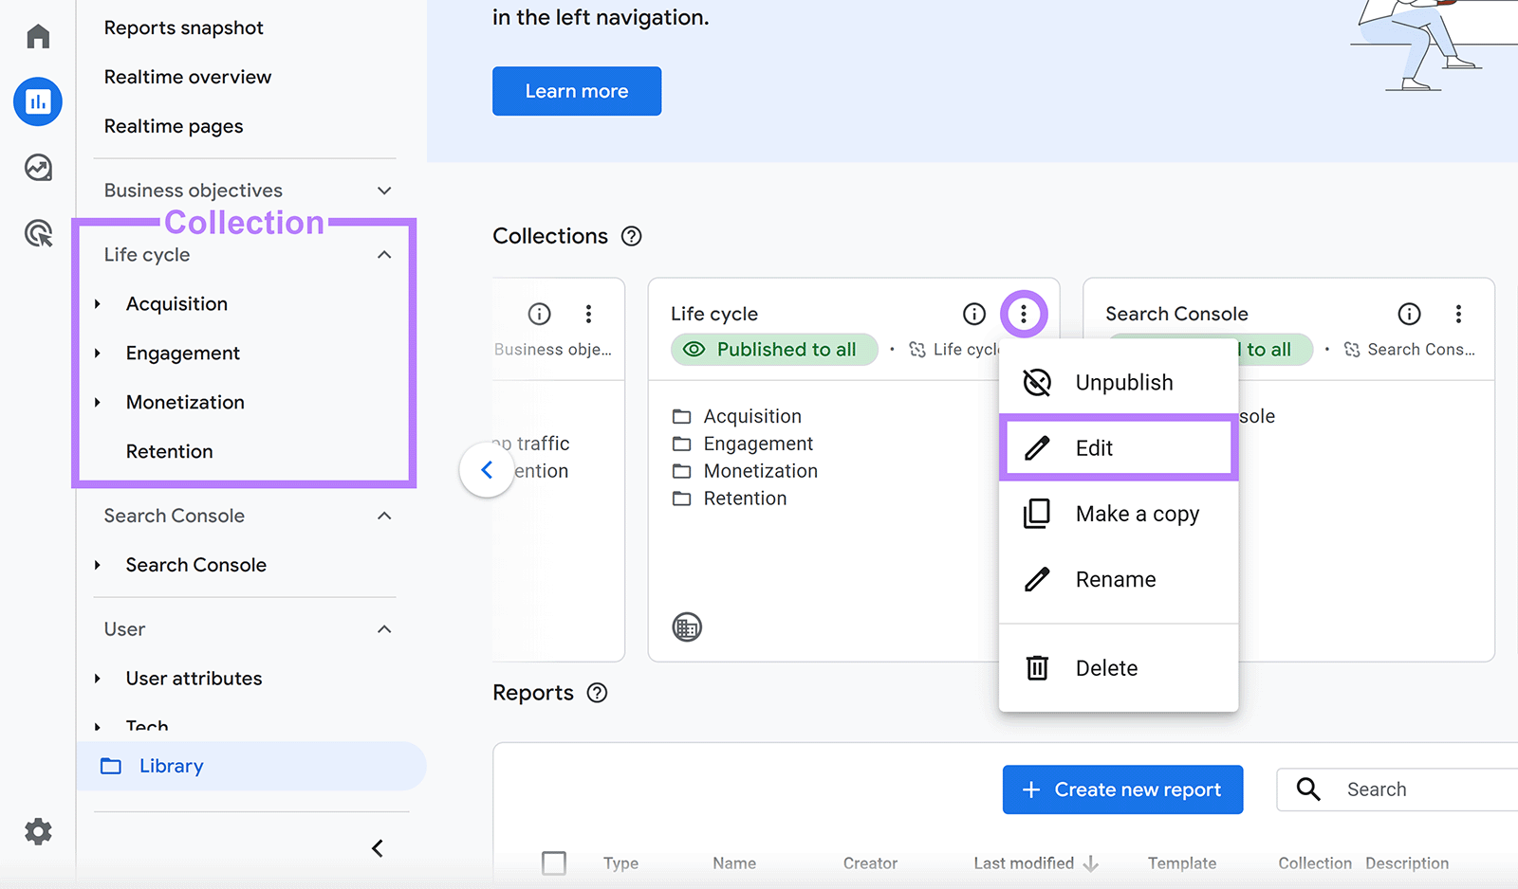Viewport: 1518px width, 889px height.
Task: Click the grid icon on the Life cycle card
Action: click(687, 626)
